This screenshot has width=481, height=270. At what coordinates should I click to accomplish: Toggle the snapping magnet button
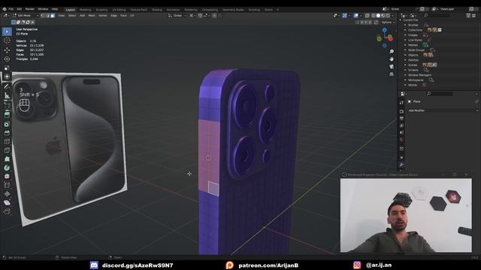[x=200, y=15]
